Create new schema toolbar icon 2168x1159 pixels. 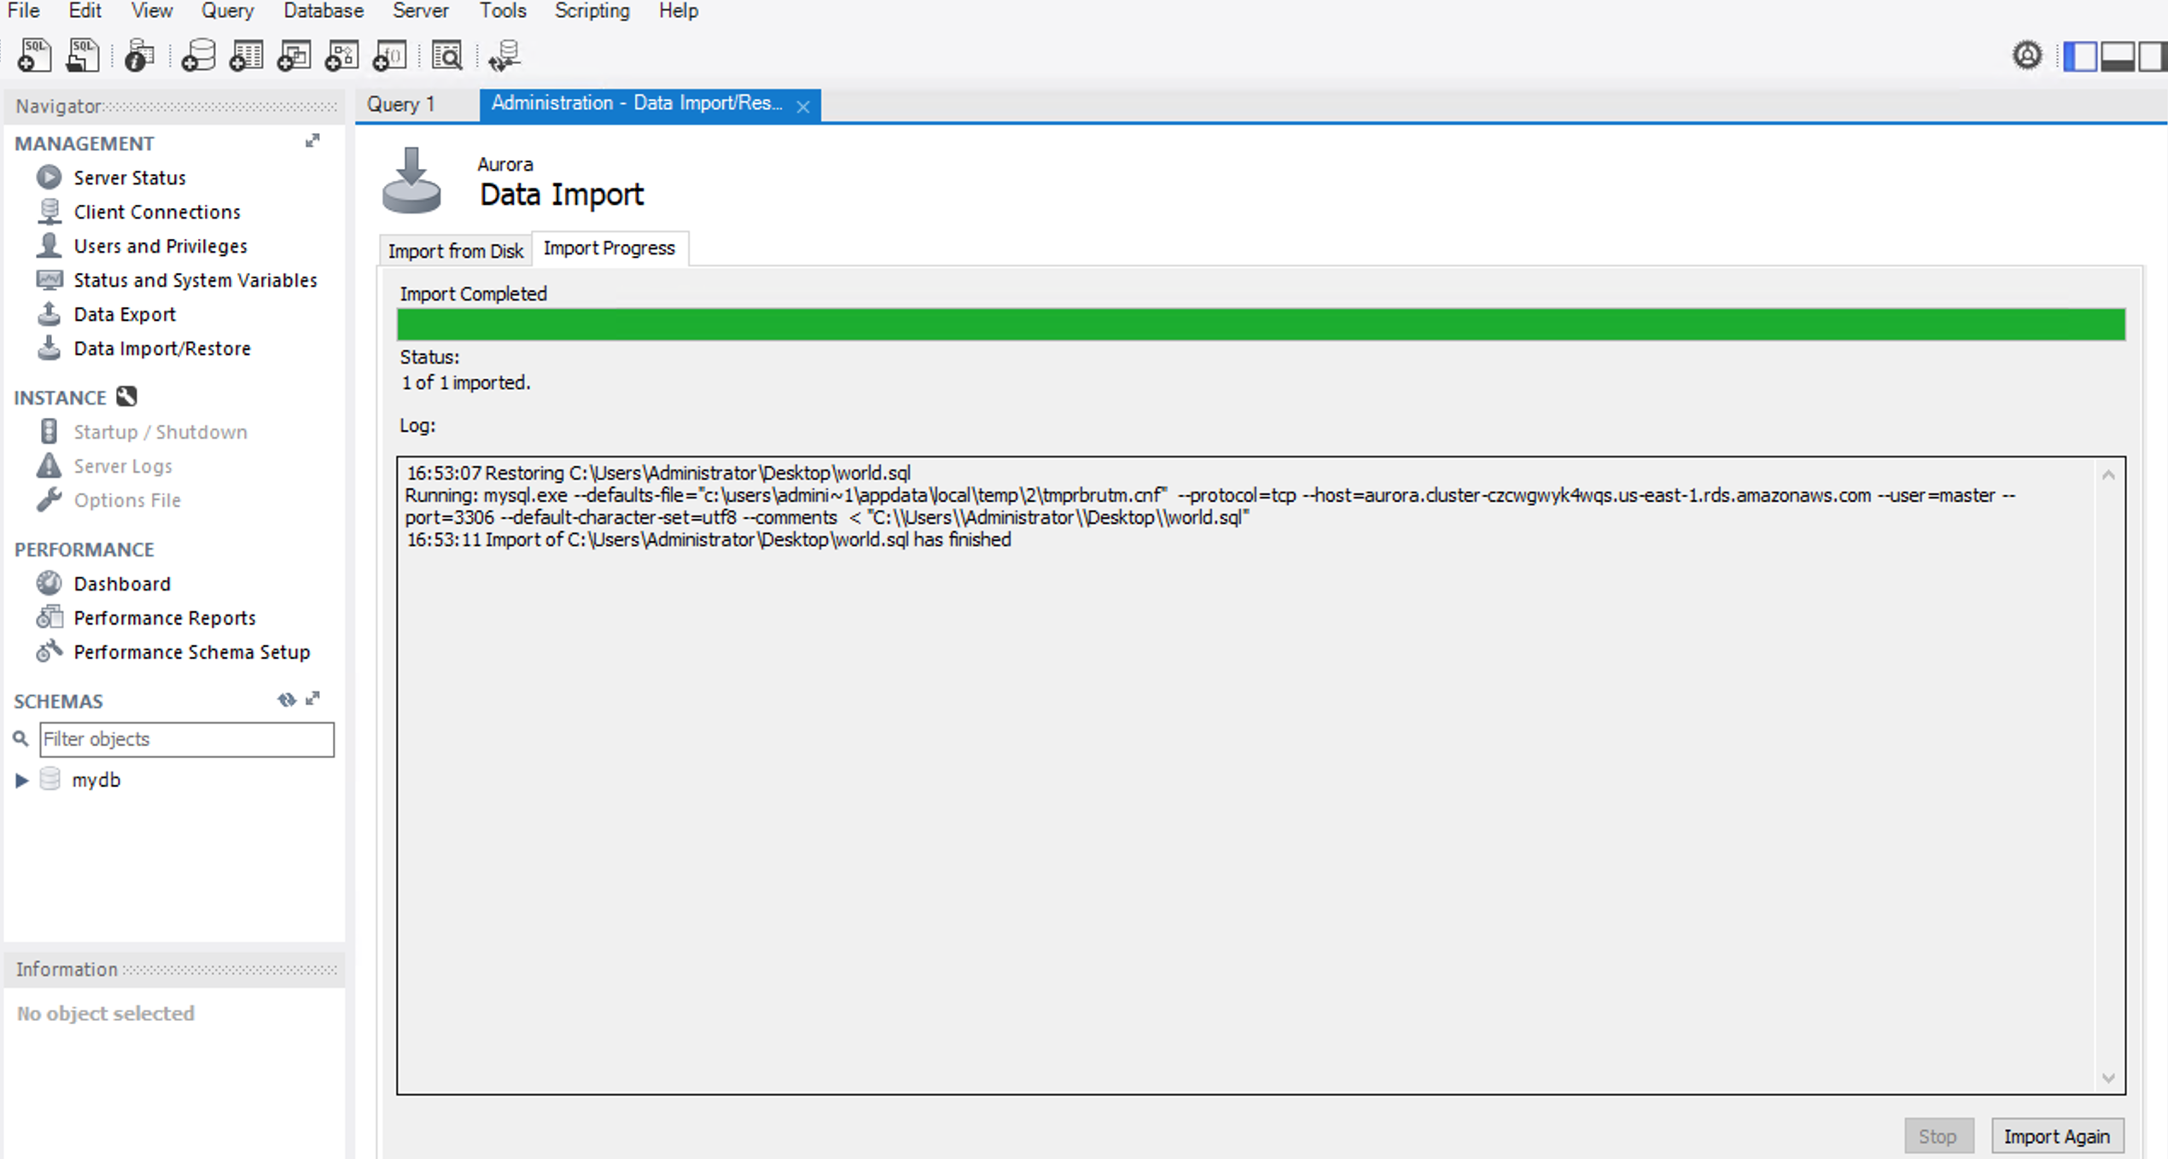[198, 56]
